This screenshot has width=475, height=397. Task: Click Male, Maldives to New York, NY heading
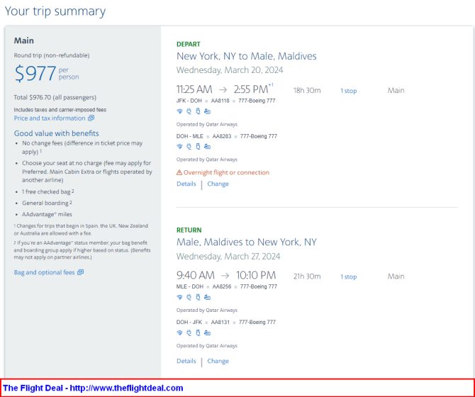click(247, 242)
